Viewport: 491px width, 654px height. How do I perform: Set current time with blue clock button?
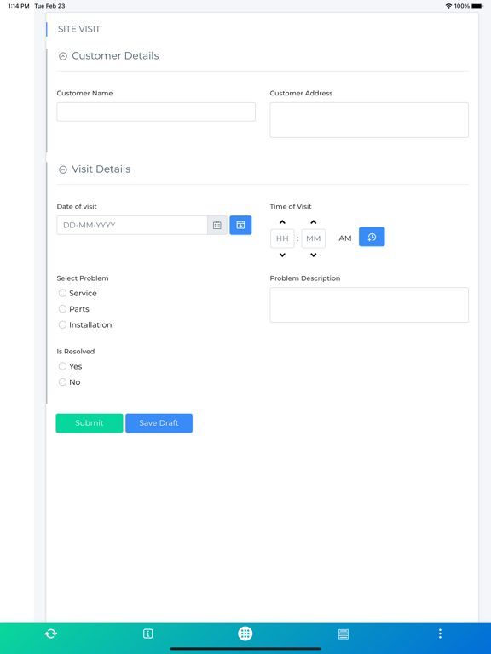point(372,237)
